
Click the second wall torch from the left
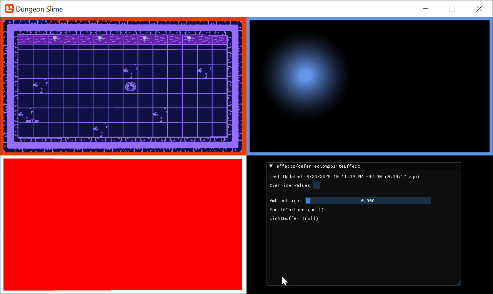click(100, 38)
